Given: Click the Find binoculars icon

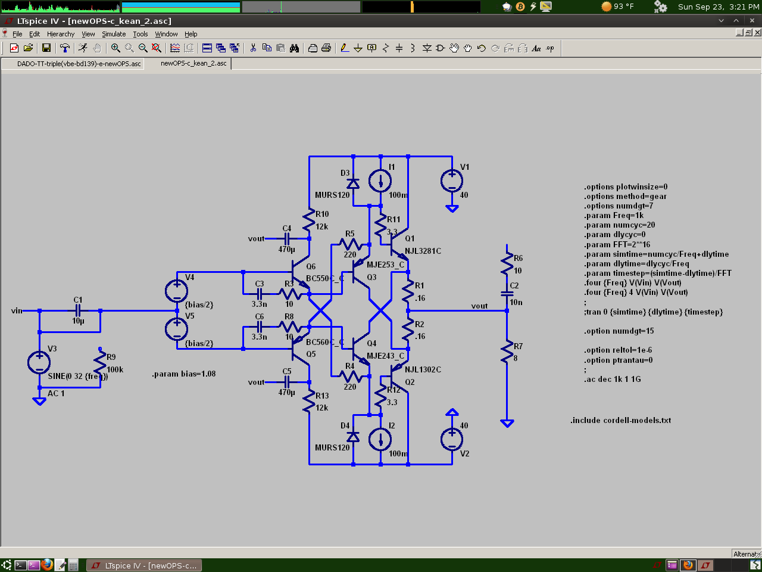Looking at the screenshot, I should [x=294, y=48].
